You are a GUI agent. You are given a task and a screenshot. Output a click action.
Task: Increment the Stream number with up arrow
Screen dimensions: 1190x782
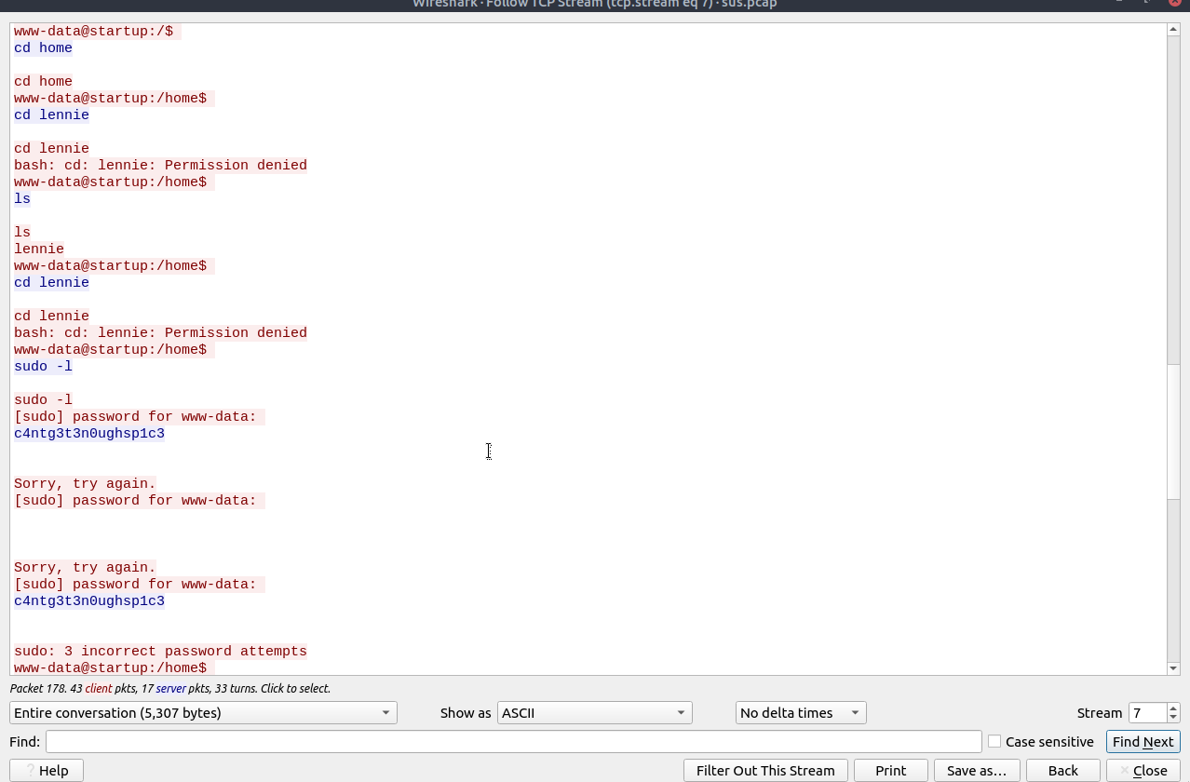pyautogui.click(x=1173, y=708)
